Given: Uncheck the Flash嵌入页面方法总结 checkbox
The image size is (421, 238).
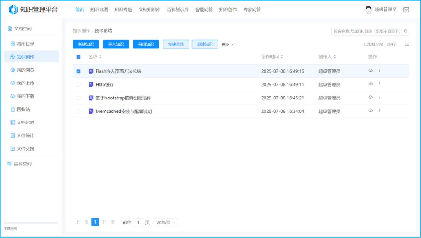Looking at the screenshot, I should coord(79,71).
